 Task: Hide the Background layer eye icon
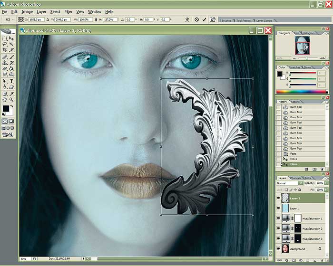[x=278, y=248]
